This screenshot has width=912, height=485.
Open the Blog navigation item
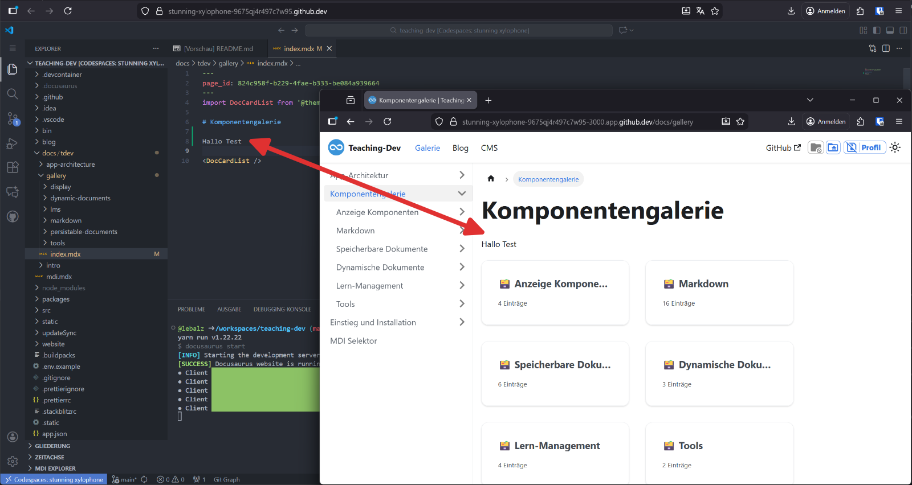point(460,148)
